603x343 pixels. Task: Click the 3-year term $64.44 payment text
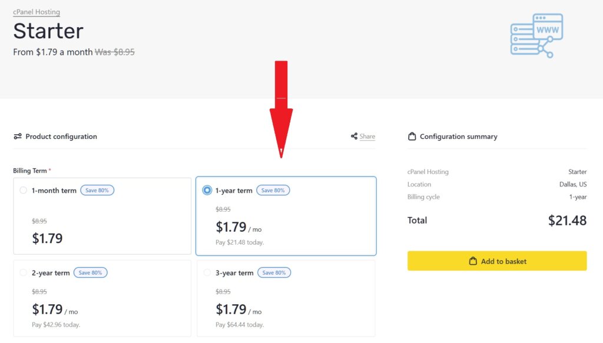click(240, 324)
